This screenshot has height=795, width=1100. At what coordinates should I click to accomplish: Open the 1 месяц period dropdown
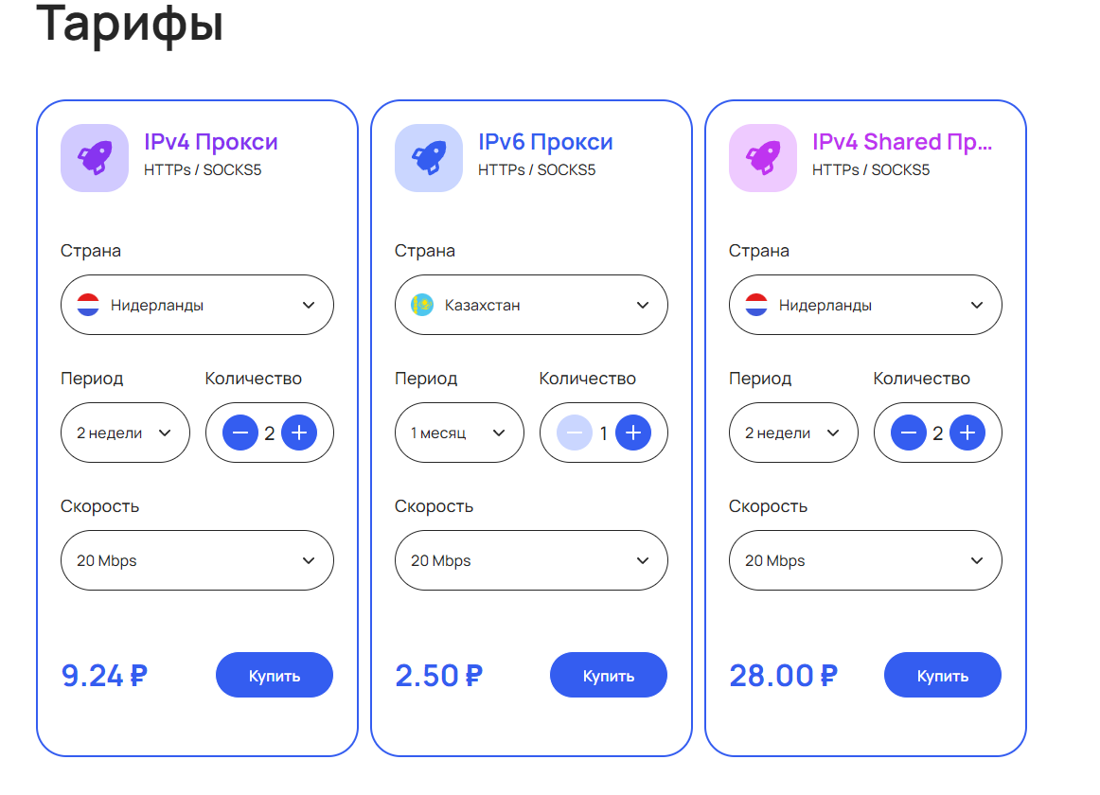point(459,433)
